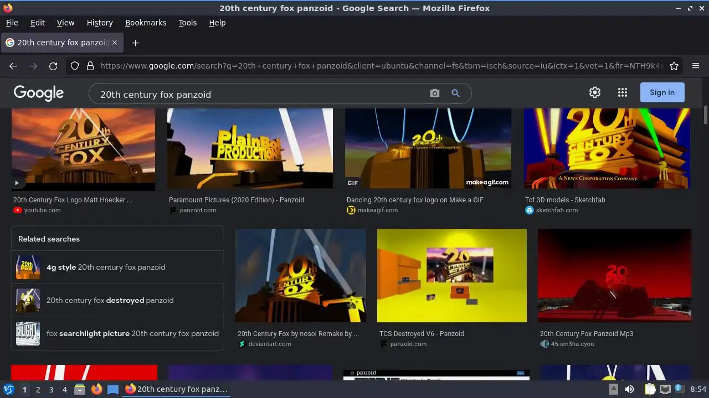The image size is (709, 398).
Task: Click the Sign in button
Action: pos(662,92)
